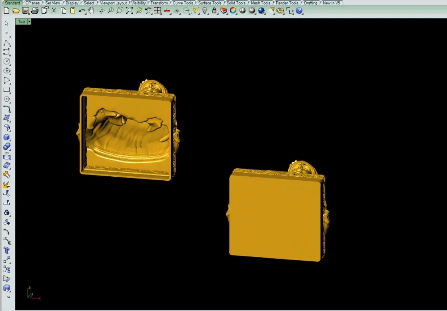This screenshot has width=447, height=311.
Task: Select the Polyline tool in sidebar
Action: 7,43
